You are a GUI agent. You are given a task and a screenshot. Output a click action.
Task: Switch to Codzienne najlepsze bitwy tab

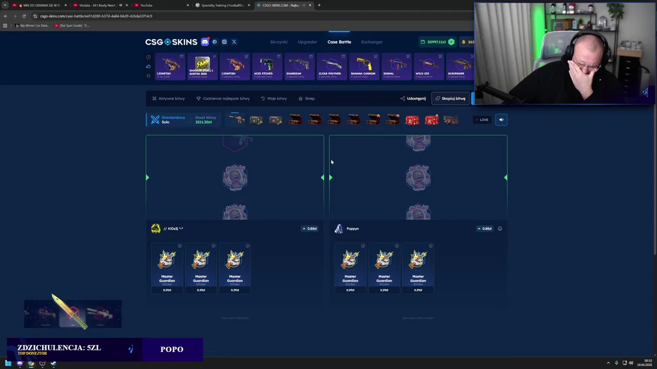(x=223, y=98)
